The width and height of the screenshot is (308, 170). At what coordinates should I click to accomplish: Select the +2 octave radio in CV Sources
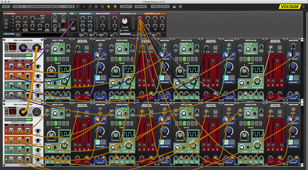(x=11, y=16)
